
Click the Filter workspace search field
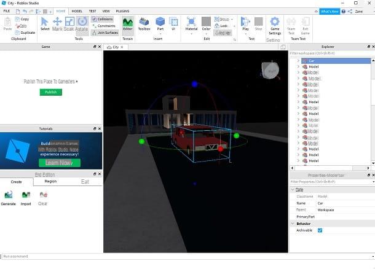[x=332, y=53]
